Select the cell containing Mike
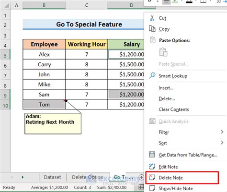 [x=44, y=84]
